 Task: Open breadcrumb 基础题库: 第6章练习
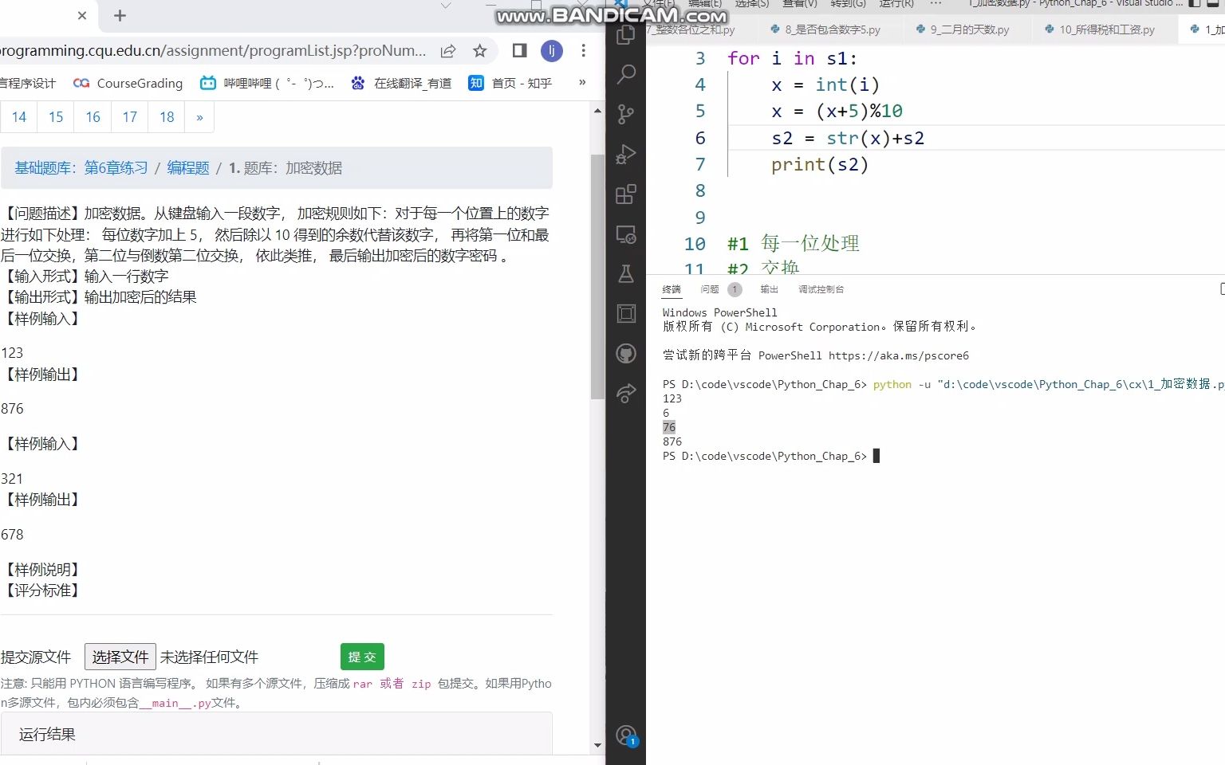[x=81, y=168]
